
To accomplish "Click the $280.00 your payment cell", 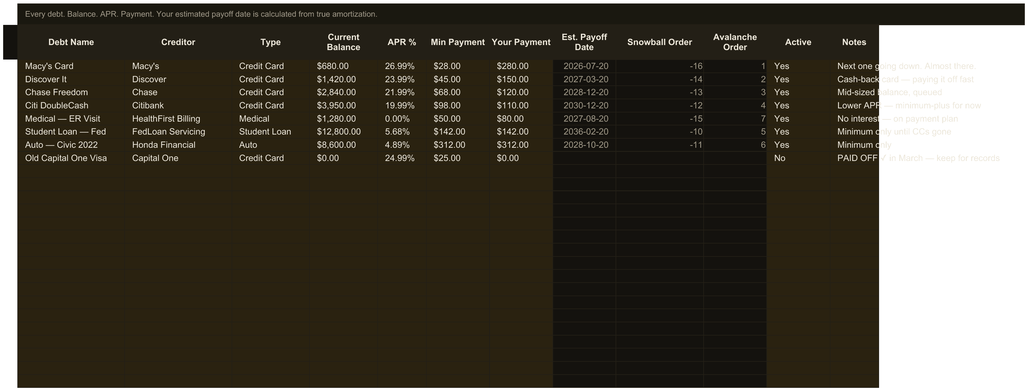I will pyautogui.click(x=521, y=66).
